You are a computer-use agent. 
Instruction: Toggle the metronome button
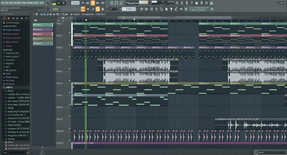[83, 3]
